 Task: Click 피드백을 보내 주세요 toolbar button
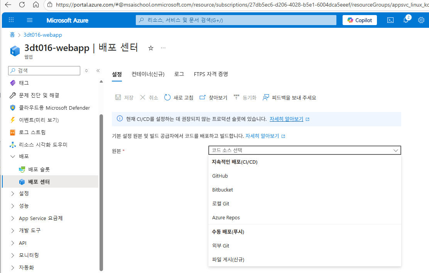tap(289, 97)
